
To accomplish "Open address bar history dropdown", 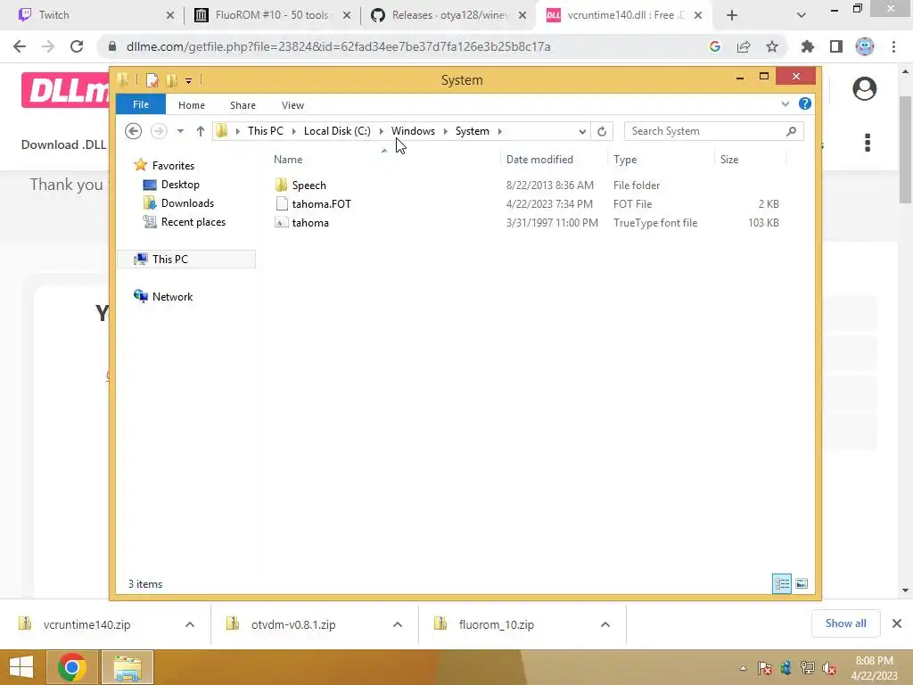I will 581,132.
